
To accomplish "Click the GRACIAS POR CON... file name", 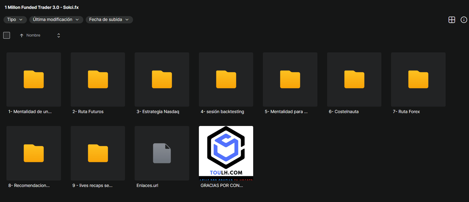I will pos(222,185).
